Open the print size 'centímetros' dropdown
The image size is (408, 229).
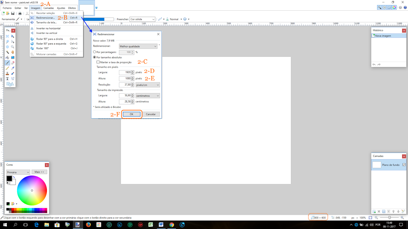pyautogui.click(x=148, y=96)
